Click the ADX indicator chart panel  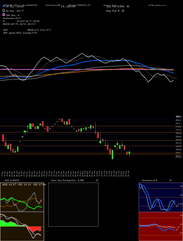point(22,197)
